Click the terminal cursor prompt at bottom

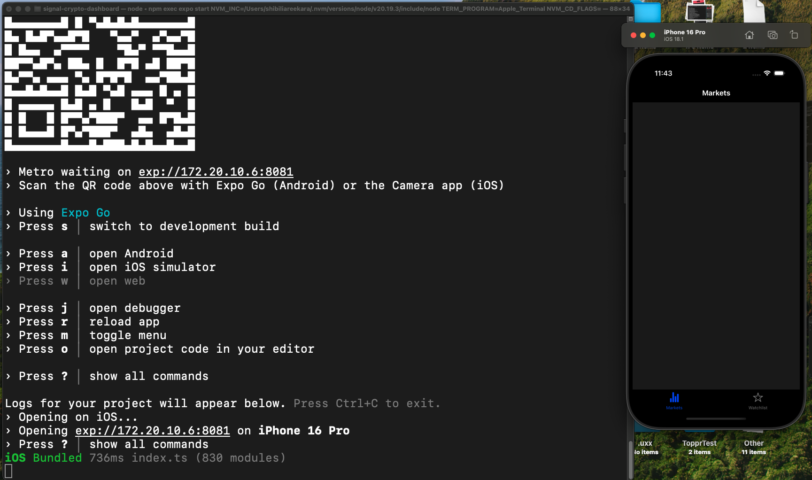coord(8,471)
